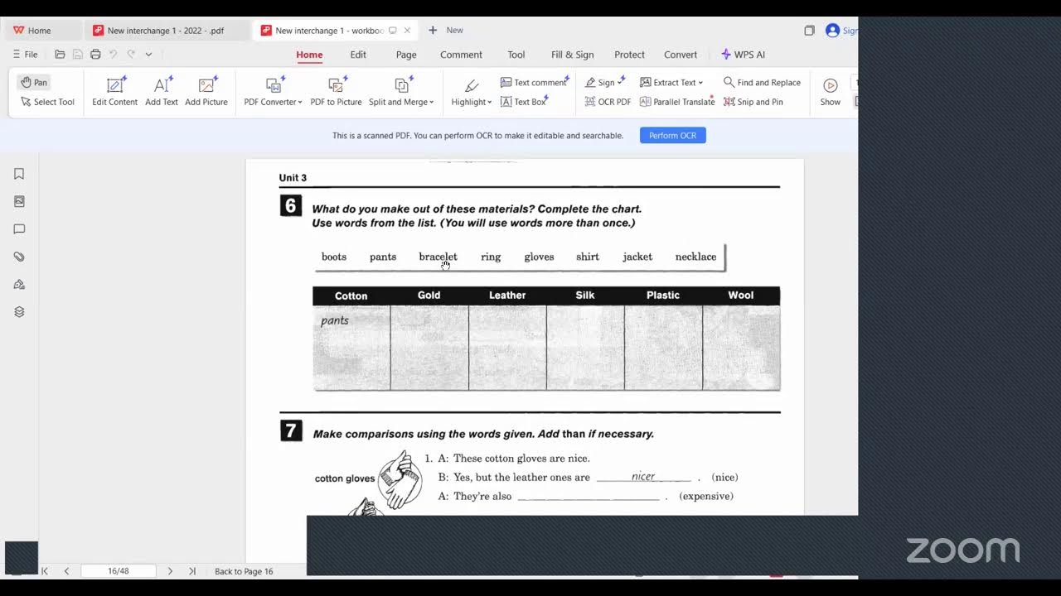The image size is (1061, 596).
Task: Close the workbook document tab
Action: (407, 31)
